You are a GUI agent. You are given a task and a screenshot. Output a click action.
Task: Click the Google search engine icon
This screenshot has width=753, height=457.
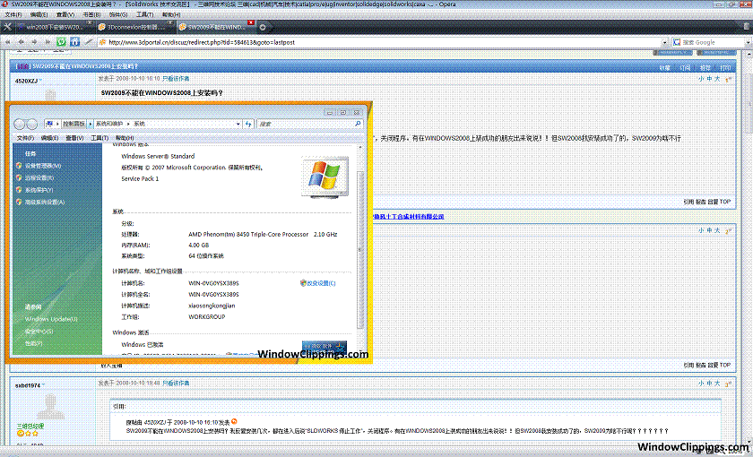click(677, 42)
